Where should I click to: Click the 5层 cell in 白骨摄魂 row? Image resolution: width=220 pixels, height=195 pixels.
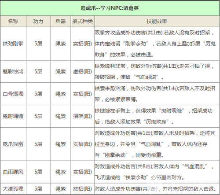[x=38, y=94]
